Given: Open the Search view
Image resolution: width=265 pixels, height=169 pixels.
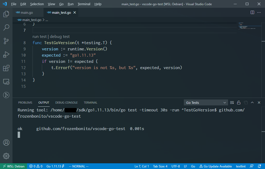Looking at the screenshot, I should [6, 28].
